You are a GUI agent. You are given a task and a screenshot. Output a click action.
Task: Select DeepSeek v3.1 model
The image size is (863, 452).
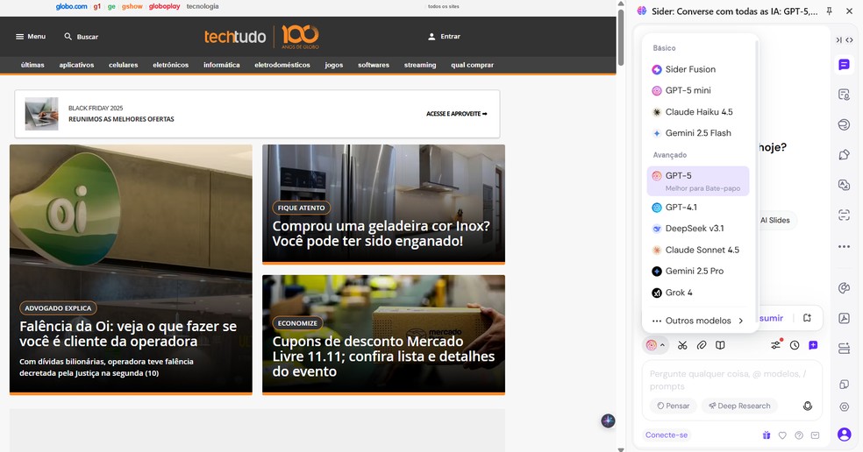click(698, 229)
